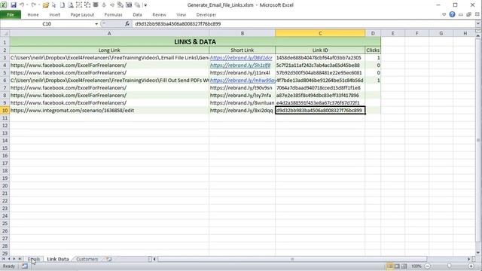The width and height of the screenshot is (482, 271).
Task: Click the blue Help question mark icon
Action: coord(452,14)
